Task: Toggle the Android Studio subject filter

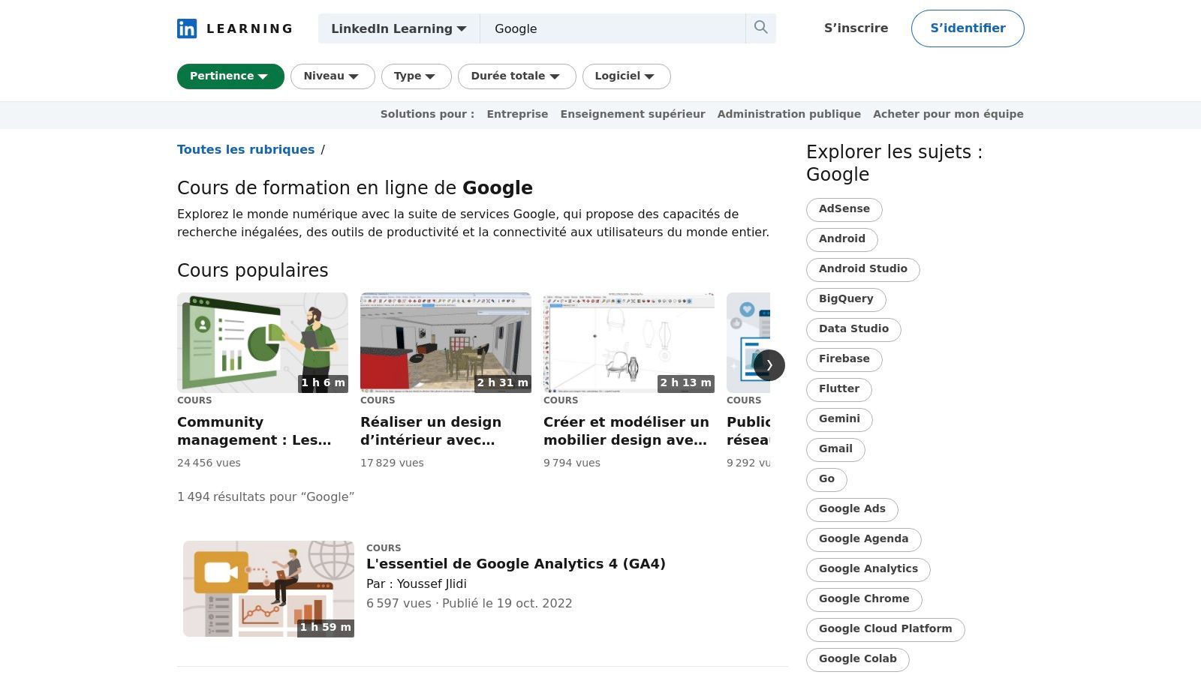Action: 862,269
